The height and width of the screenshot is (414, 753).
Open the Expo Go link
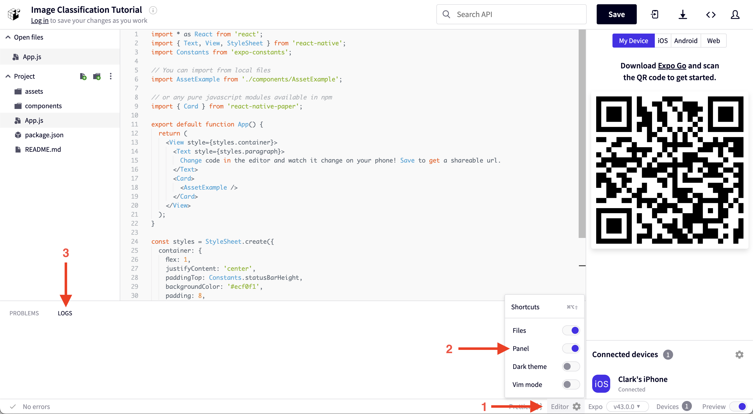[x=672, y=65]
